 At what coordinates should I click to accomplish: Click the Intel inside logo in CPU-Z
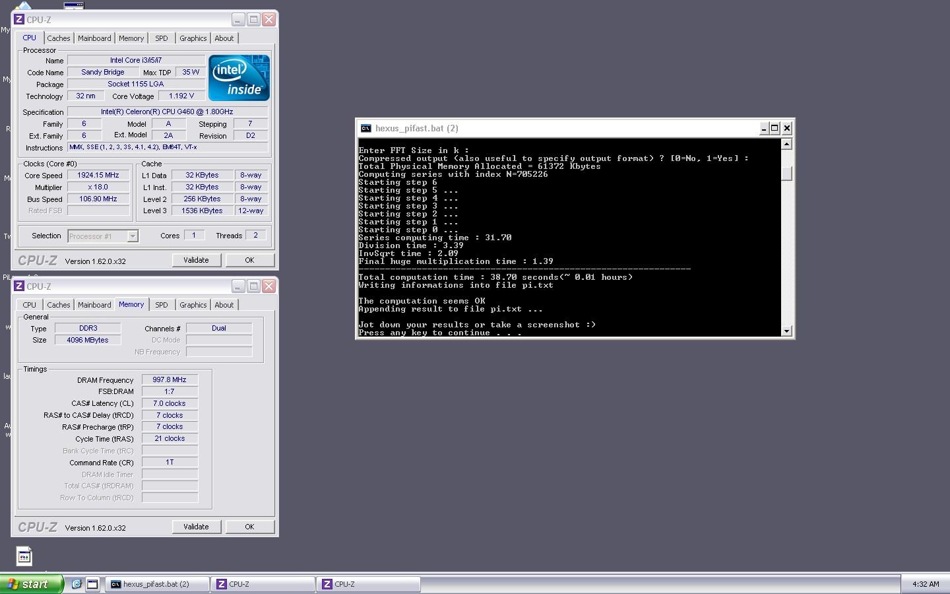239,78
